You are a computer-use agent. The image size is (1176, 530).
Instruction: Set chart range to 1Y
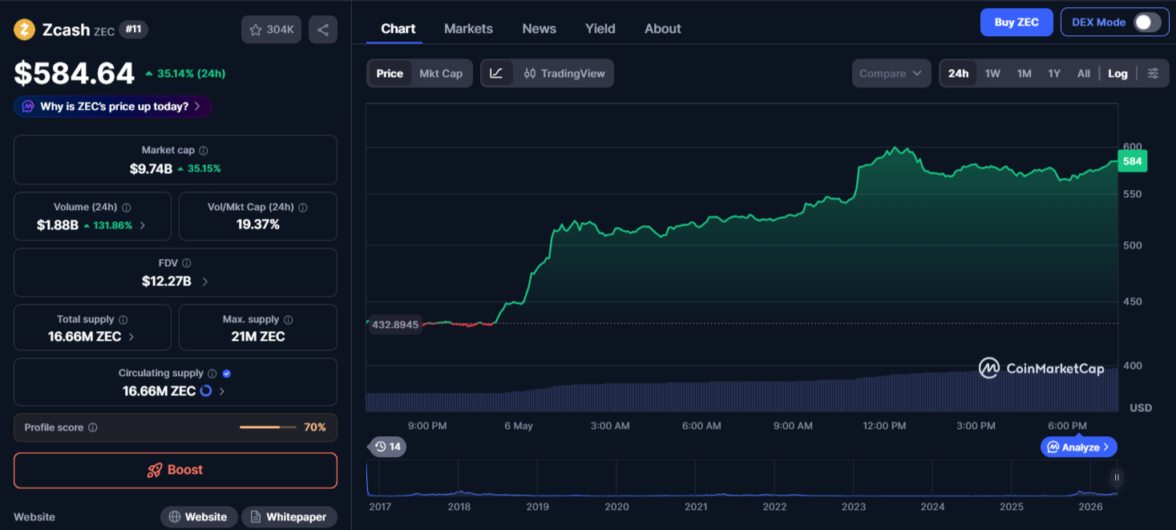[1053, 73]
